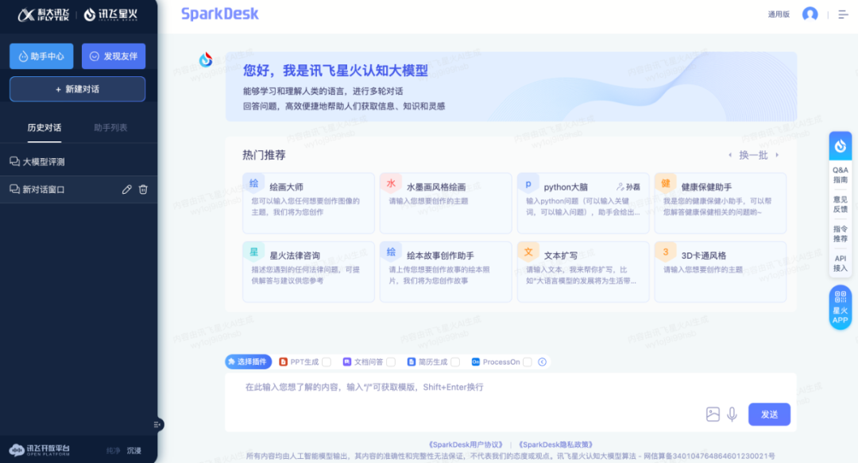Click the microphone icon for voice input
Image resolution: width=858 pixels, height=463 pixels.
(x=732, y=414)
